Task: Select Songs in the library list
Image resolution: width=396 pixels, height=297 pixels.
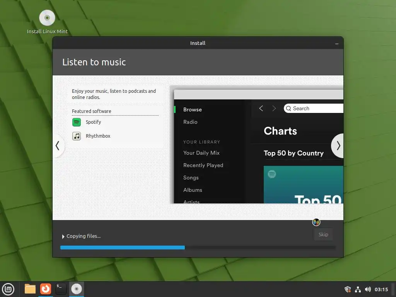Action: click(191, 178)
